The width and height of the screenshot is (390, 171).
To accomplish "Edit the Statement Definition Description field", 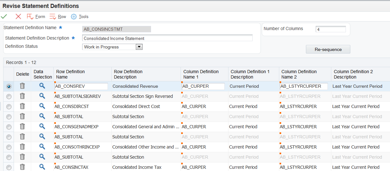I will (x=167, y=38).
